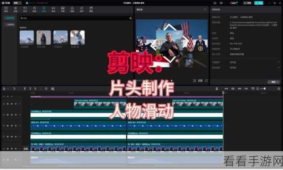This screenshot has width=283, height=170.
Task: Click the timeline zoom-out circle icon
Action: (x=258, y=89)
